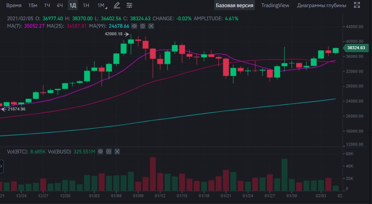Expand the left side panel chevron
Screen dimensions: 372x204
[1, 166]
